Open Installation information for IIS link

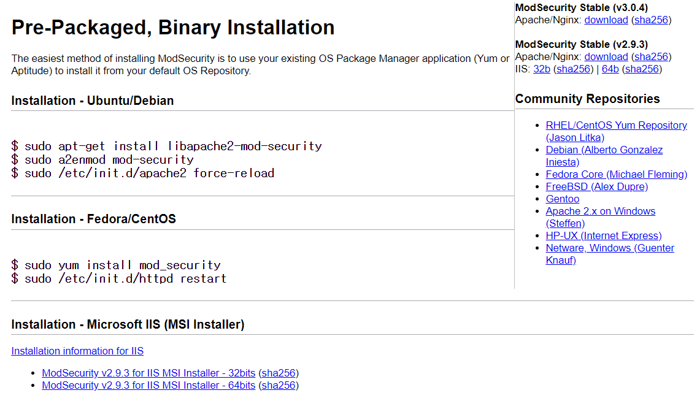(77, 351)
